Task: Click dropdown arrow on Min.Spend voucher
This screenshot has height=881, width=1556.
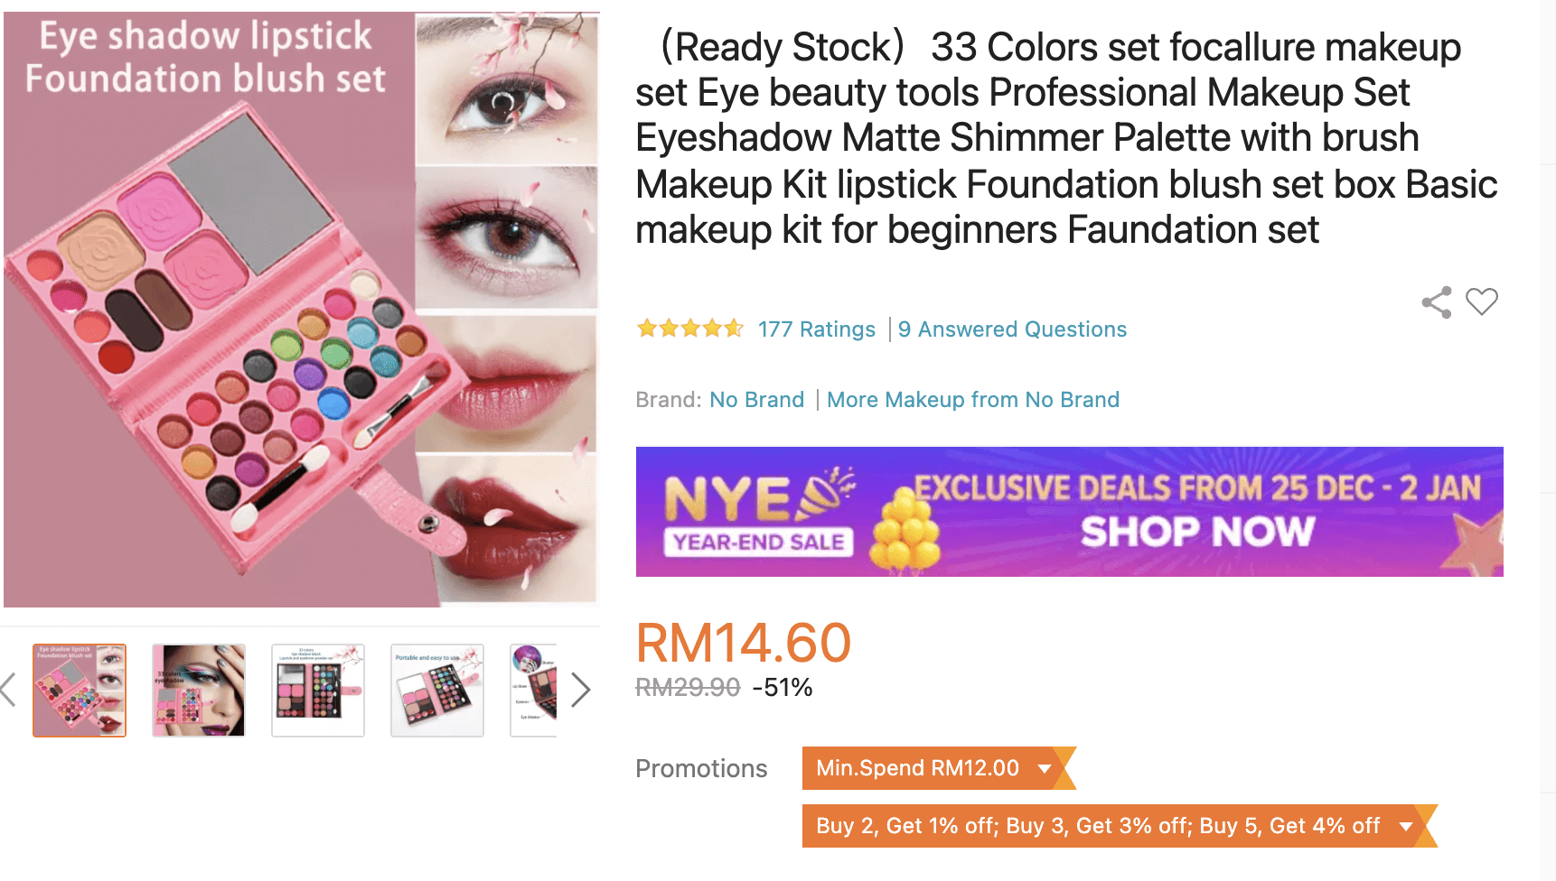Action: pyautogui.click(x=1045, y=769)
